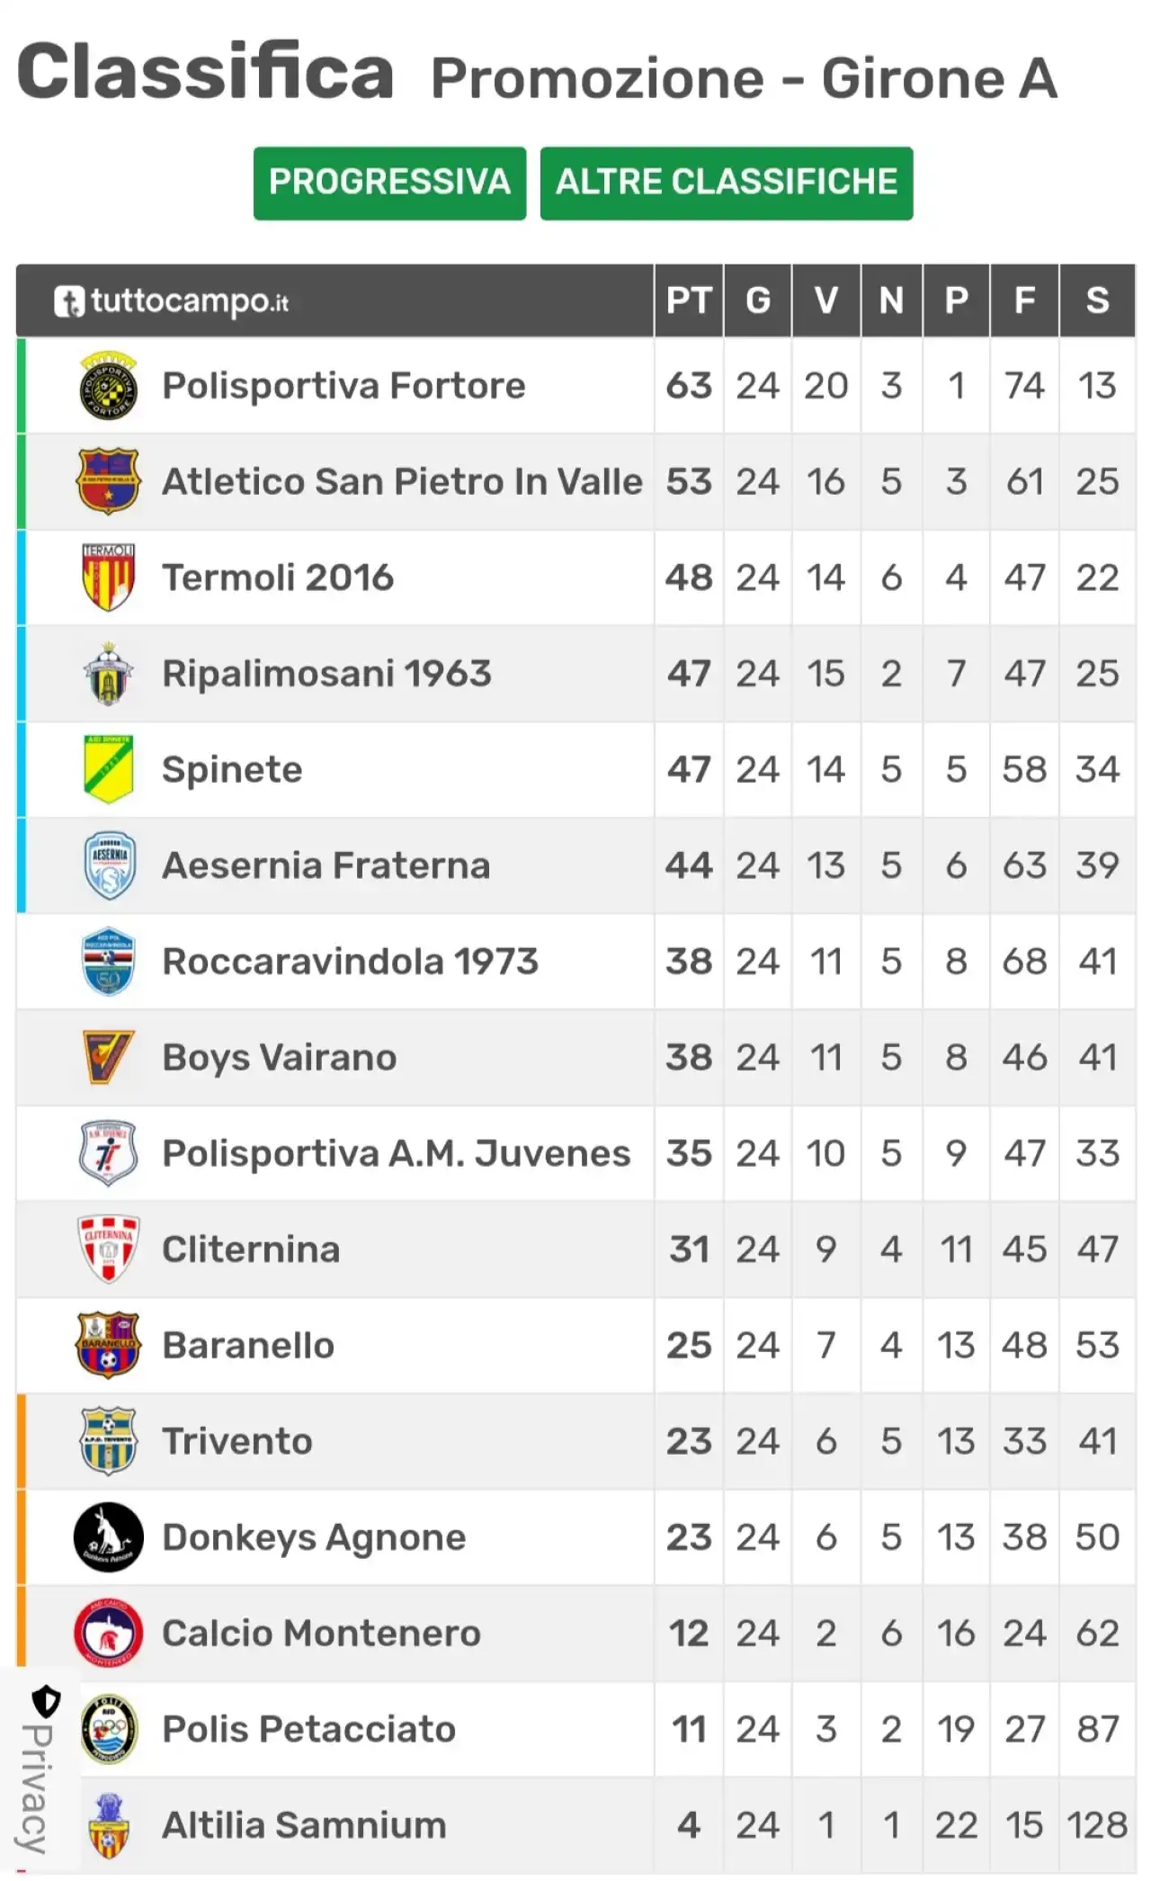Open the Roccaravindola 1973 team link
Screen dimensions: 1151x1881
click(x=350, y=962)
